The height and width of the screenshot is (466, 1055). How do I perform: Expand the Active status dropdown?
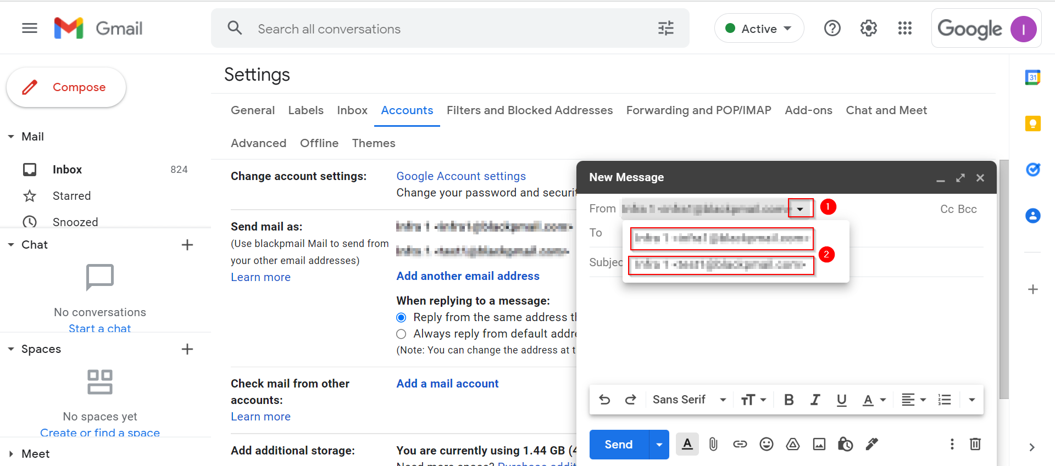759,29
